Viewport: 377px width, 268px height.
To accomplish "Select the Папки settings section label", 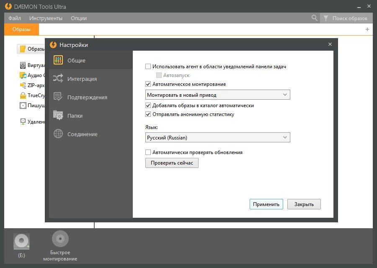I will (x=75, y=116).
